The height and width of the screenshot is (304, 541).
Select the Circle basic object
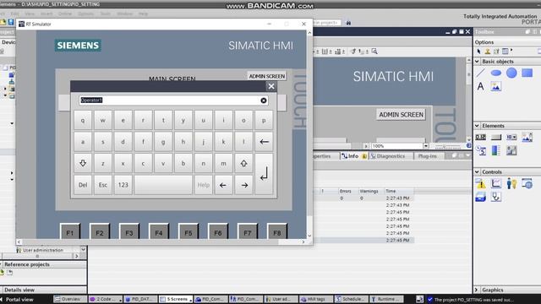click(x=511, y=73)
